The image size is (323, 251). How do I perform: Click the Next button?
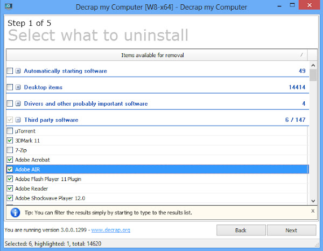click(x=291, y=230)
